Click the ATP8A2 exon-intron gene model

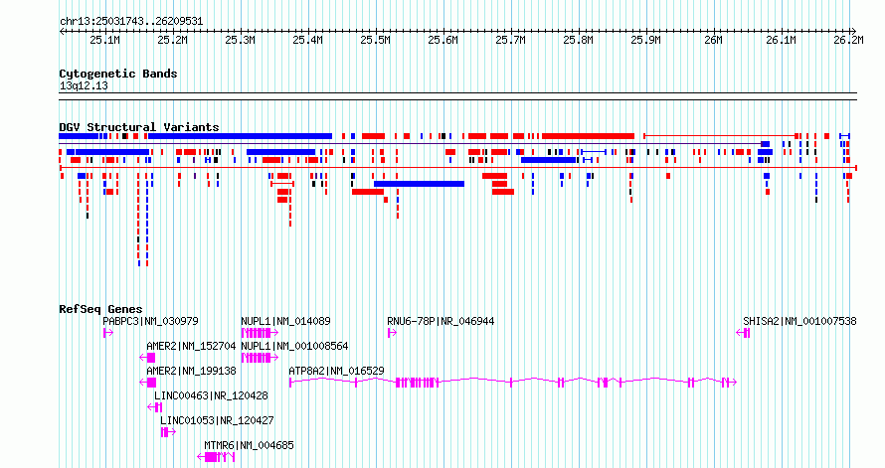513,383
